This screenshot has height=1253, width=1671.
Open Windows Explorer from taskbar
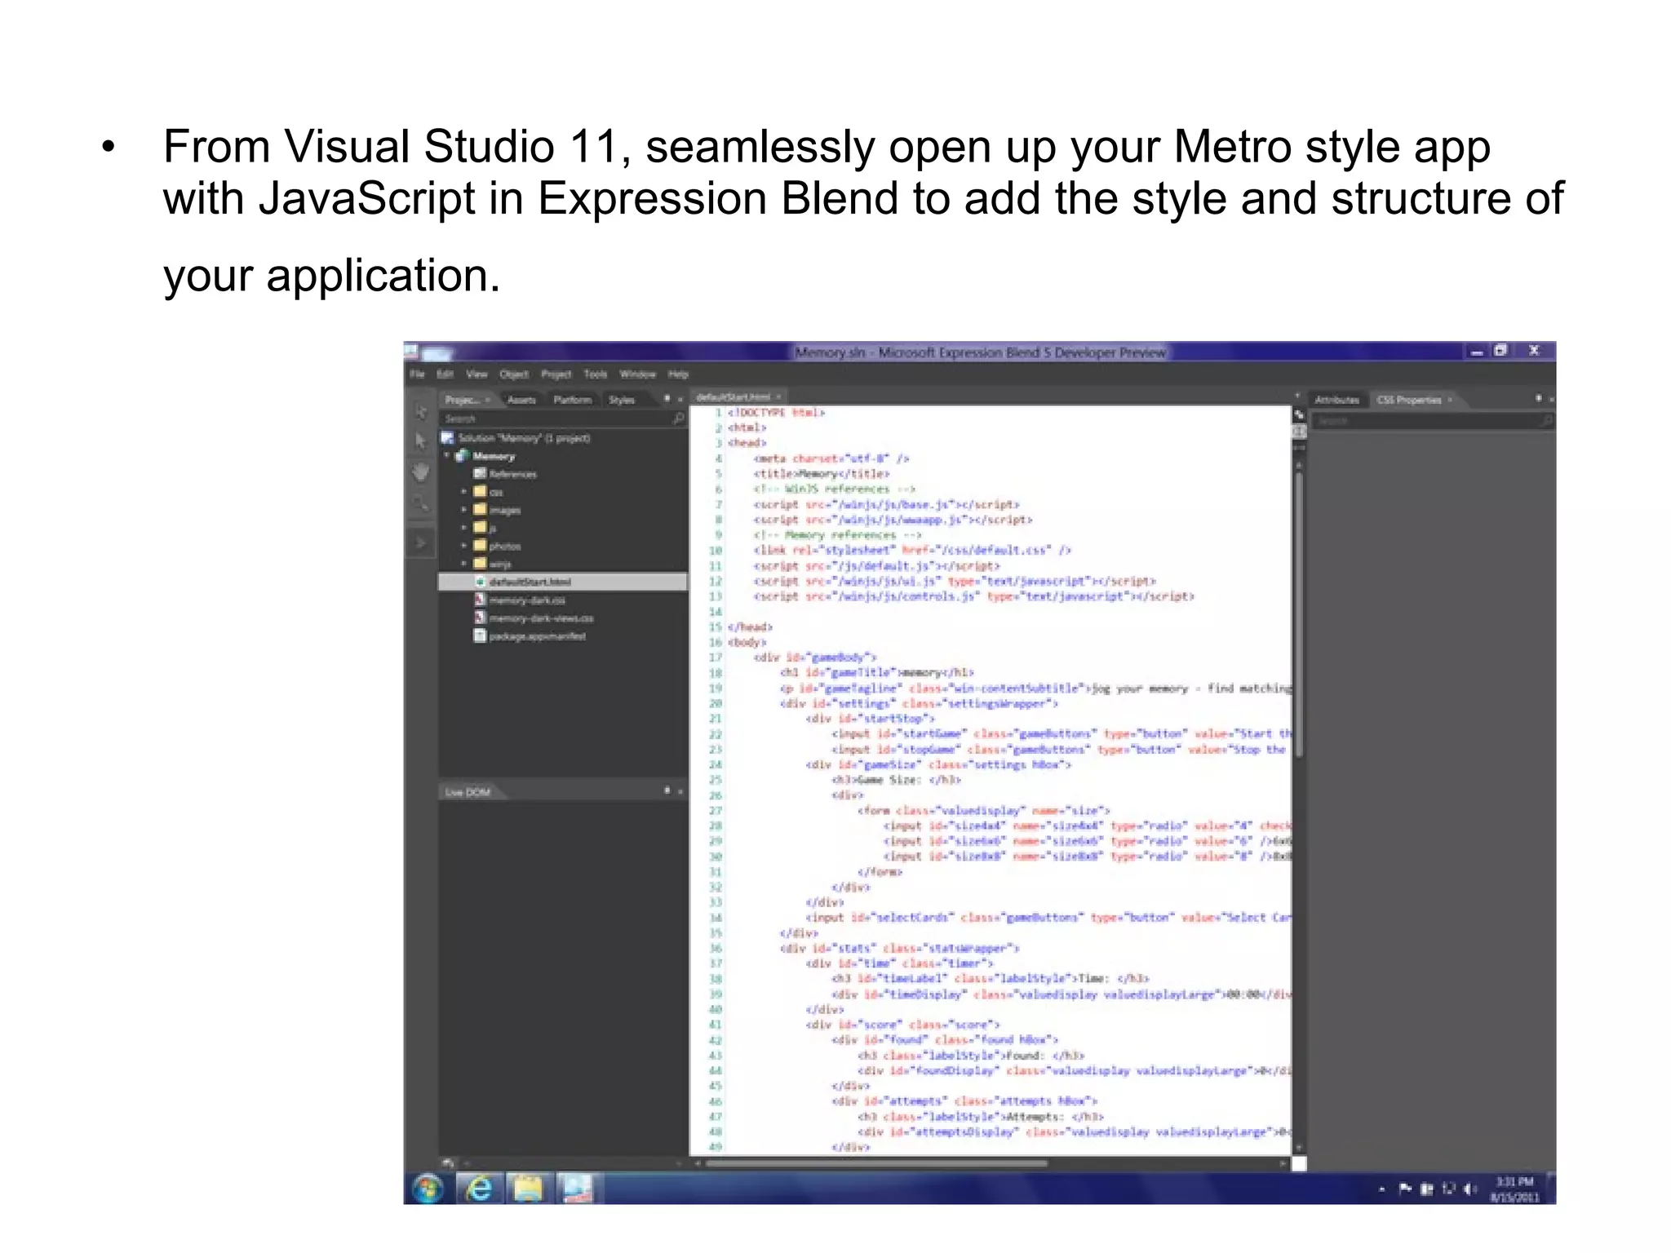click(x=528, y=1189)
